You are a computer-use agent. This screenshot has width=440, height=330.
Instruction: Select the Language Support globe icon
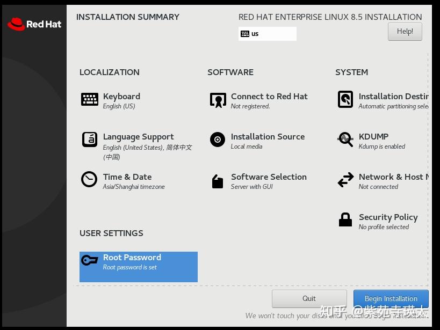click(89, 139)
